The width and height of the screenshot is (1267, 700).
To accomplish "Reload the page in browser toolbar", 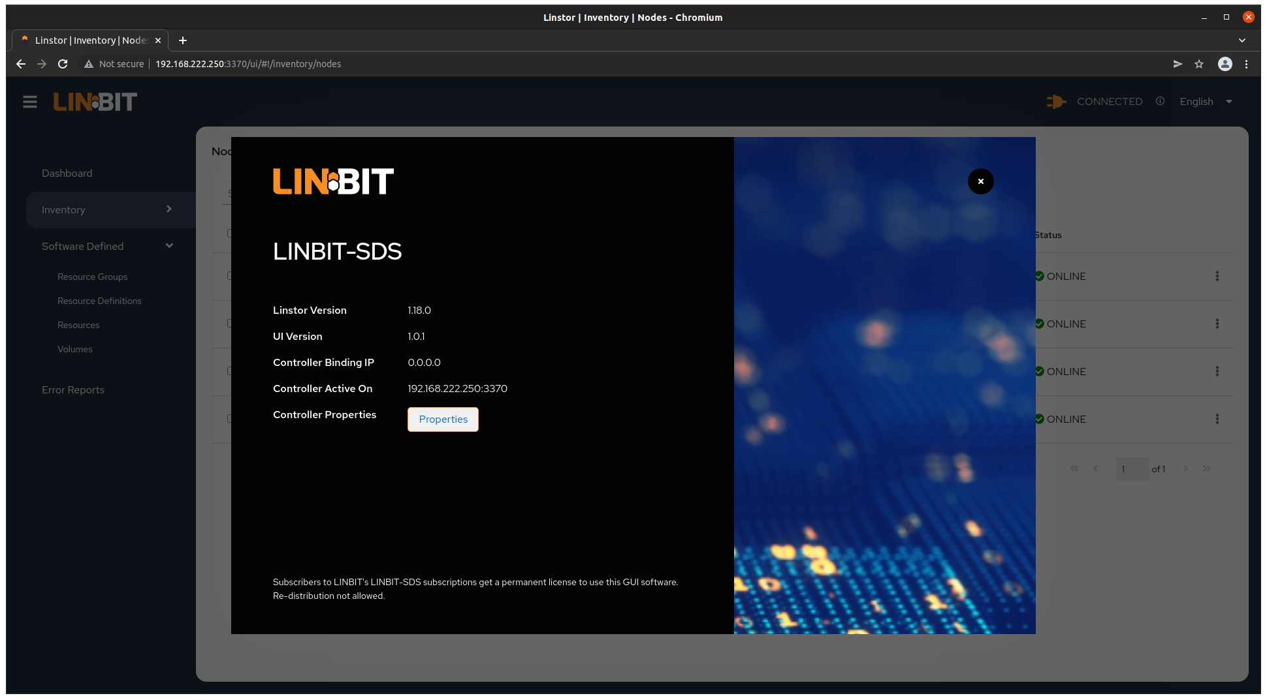I will point(63,64).
